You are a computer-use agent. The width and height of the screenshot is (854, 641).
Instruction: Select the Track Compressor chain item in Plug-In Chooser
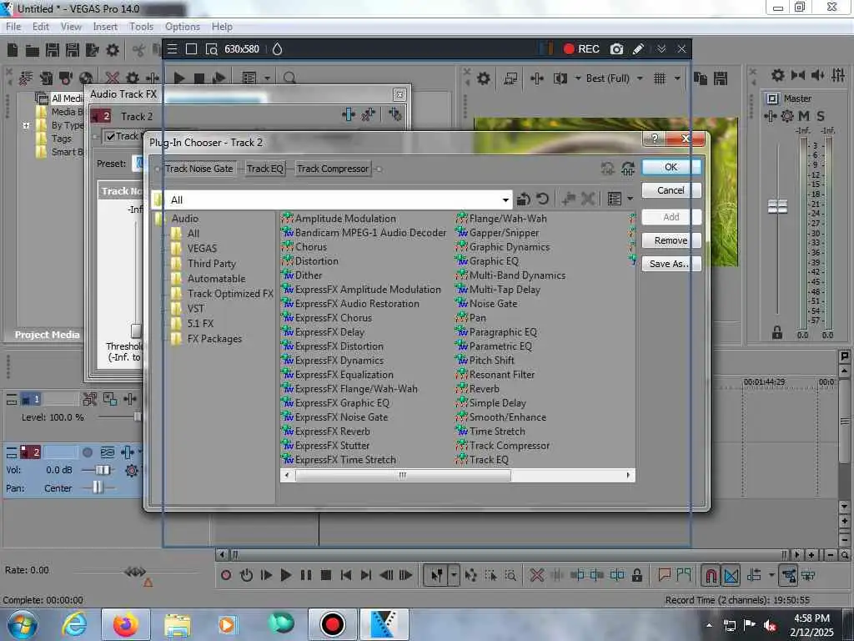pos(333,169)
